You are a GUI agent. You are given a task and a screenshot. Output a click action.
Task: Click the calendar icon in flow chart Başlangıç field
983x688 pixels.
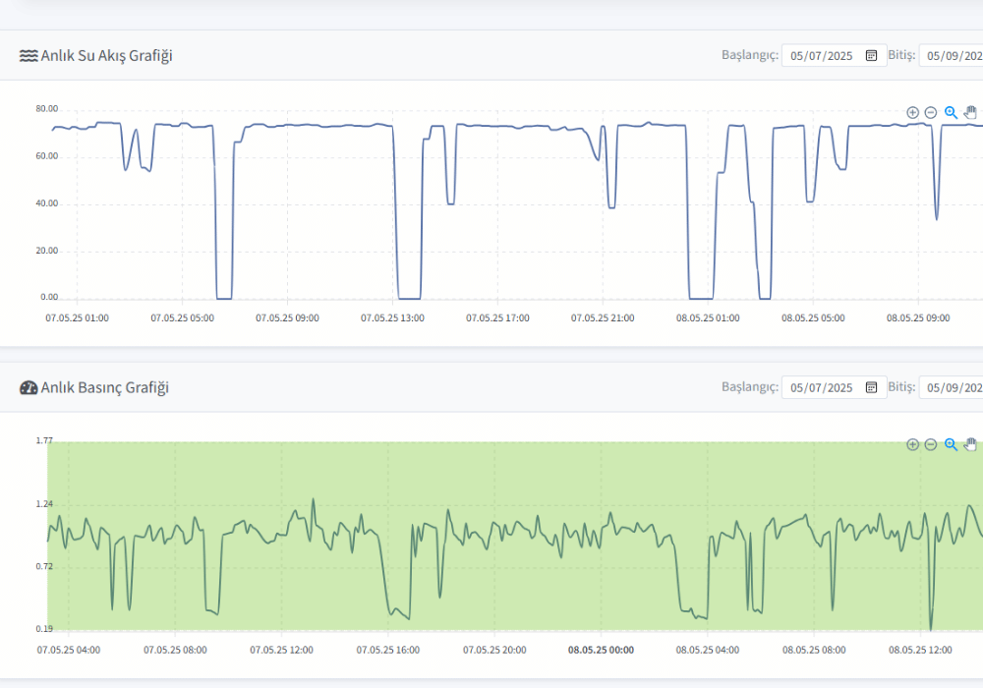(871, 55)
